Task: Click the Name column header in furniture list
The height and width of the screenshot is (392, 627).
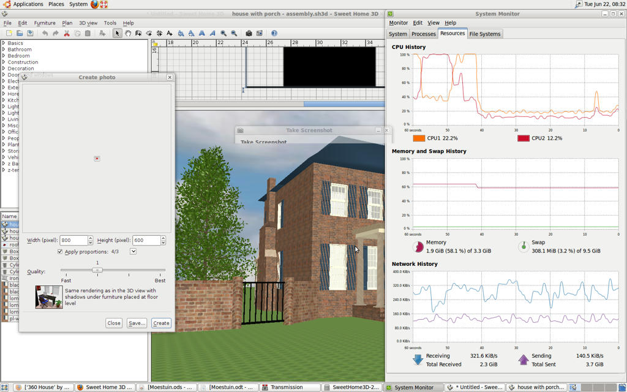Action: pyautogui.click(x=10, y=216)
